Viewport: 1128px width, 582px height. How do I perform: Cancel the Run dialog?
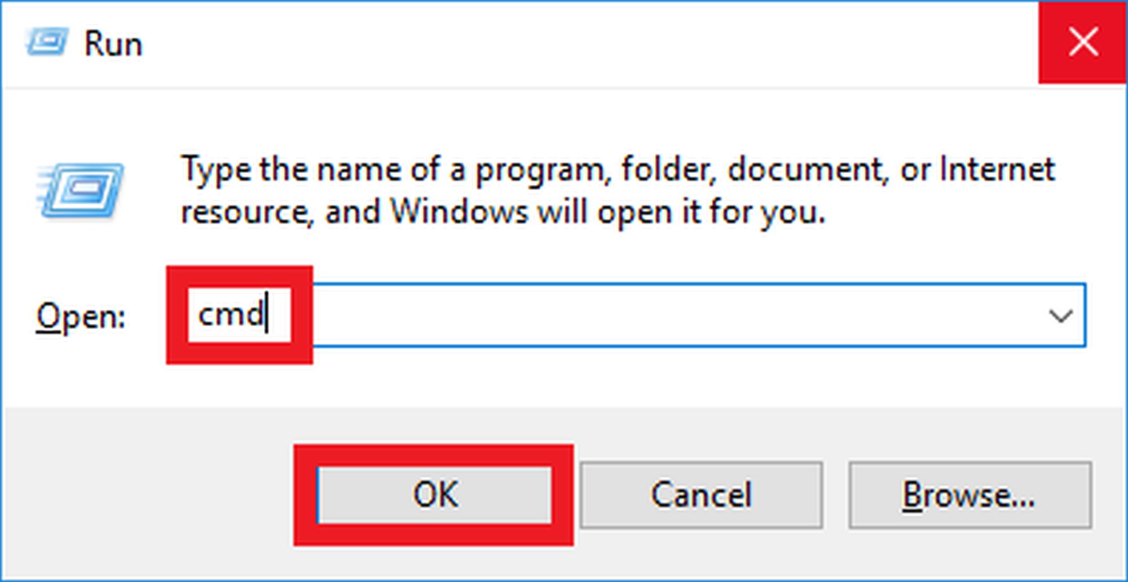click(x=701, y=495)
